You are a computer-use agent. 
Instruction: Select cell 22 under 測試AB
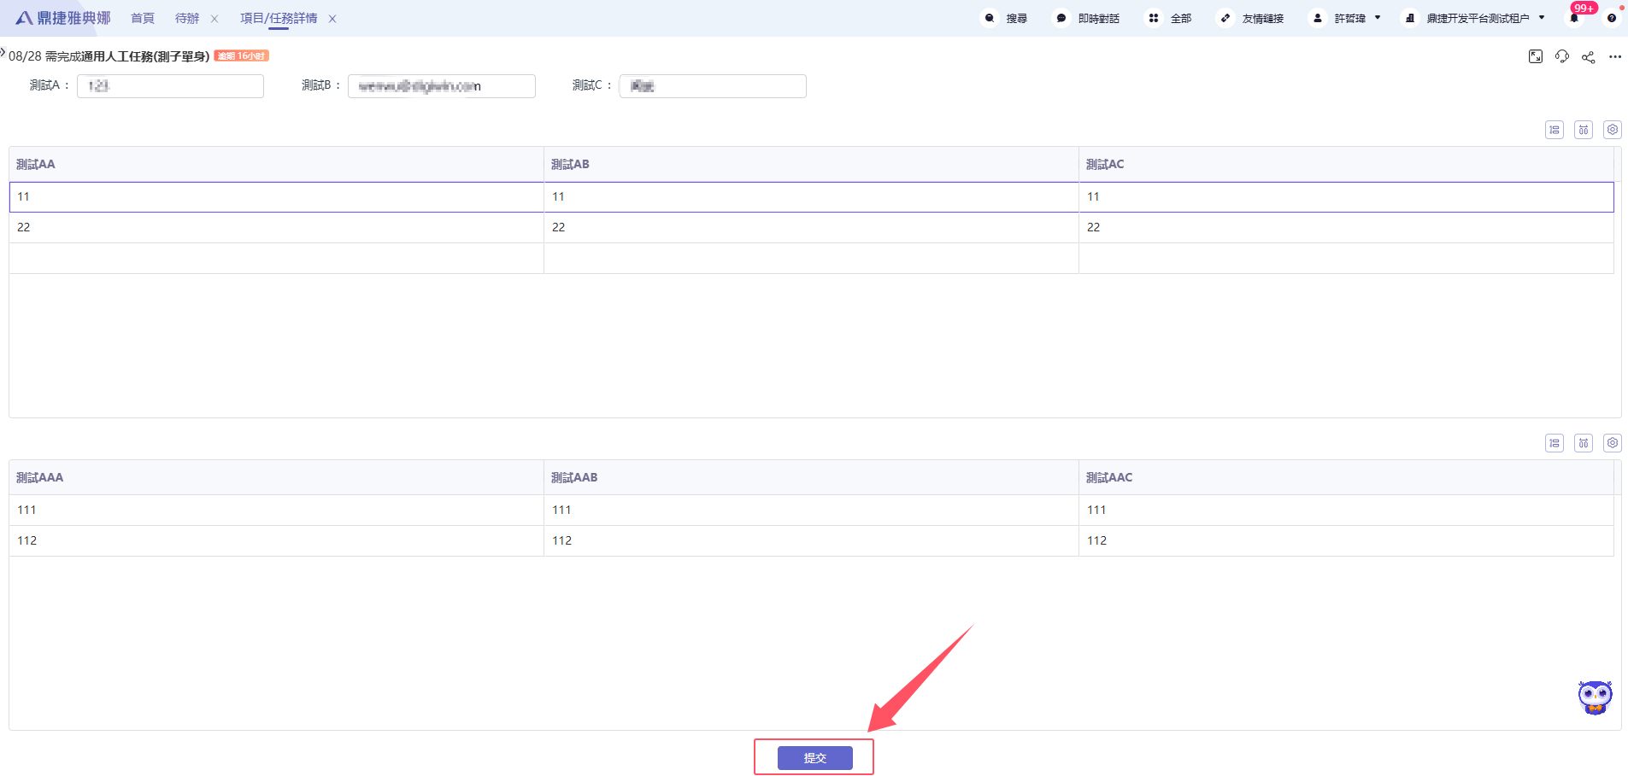coord(811,227)
